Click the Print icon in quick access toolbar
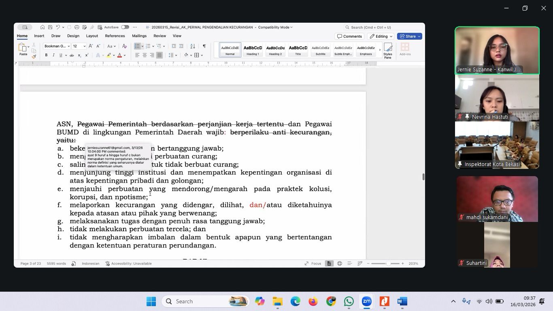 [77, 27]
